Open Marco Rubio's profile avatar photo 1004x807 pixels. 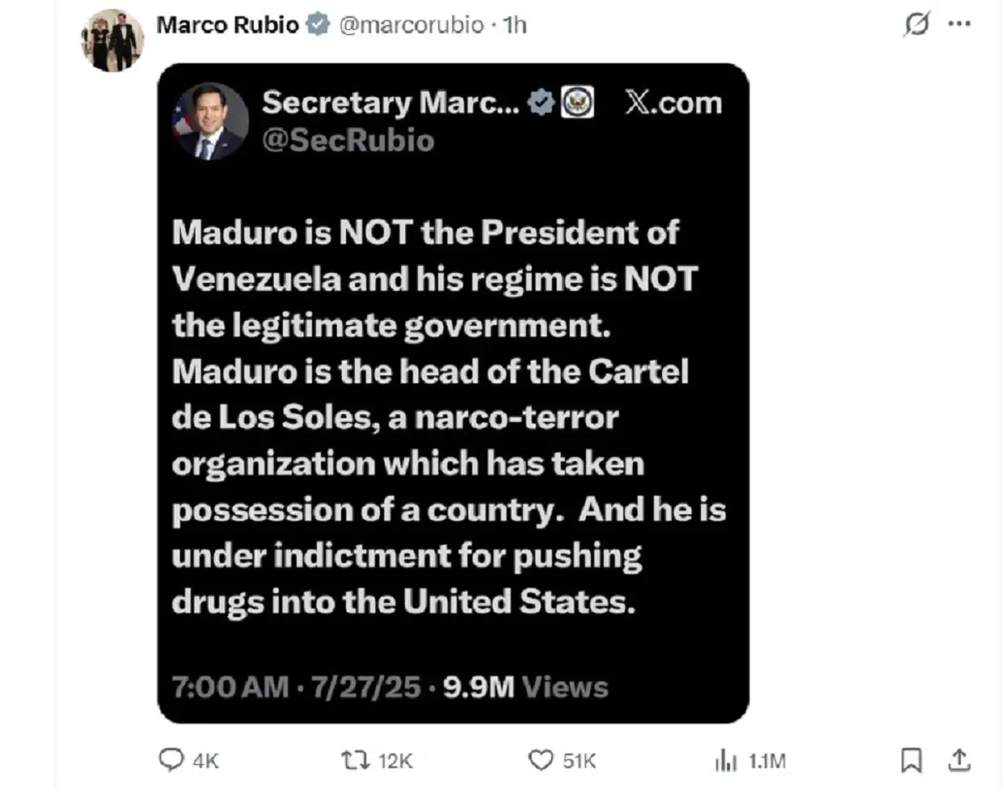[x=113, y=41]
